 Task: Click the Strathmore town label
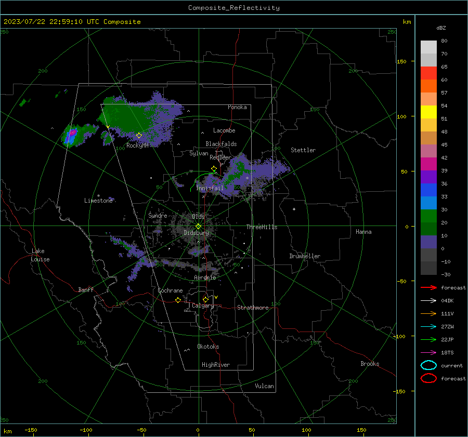pos(253,308)
